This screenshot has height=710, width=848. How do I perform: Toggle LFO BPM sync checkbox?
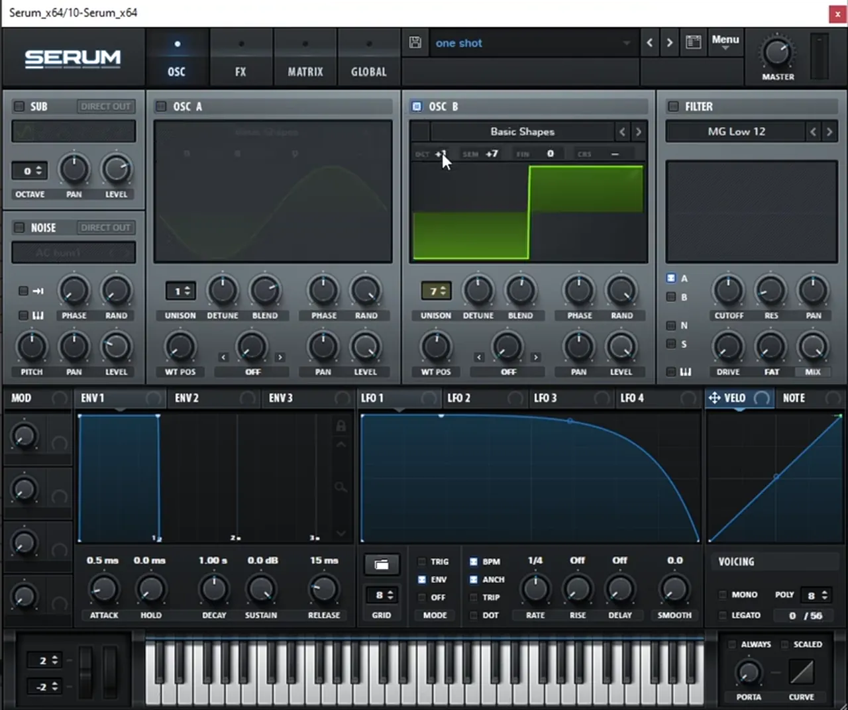point(474,561)
